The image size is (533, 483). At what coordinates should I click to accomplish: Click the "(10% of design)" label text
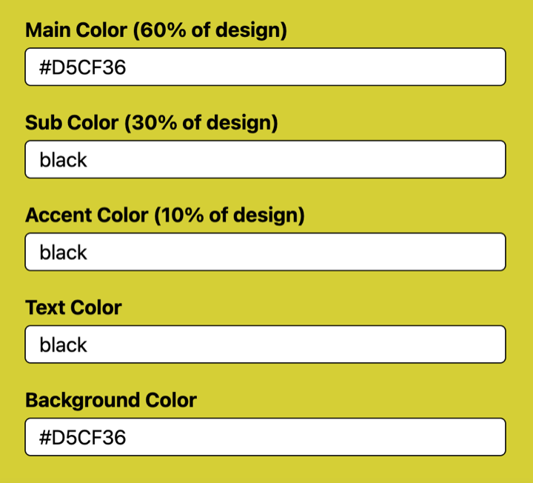pos(229,216)
